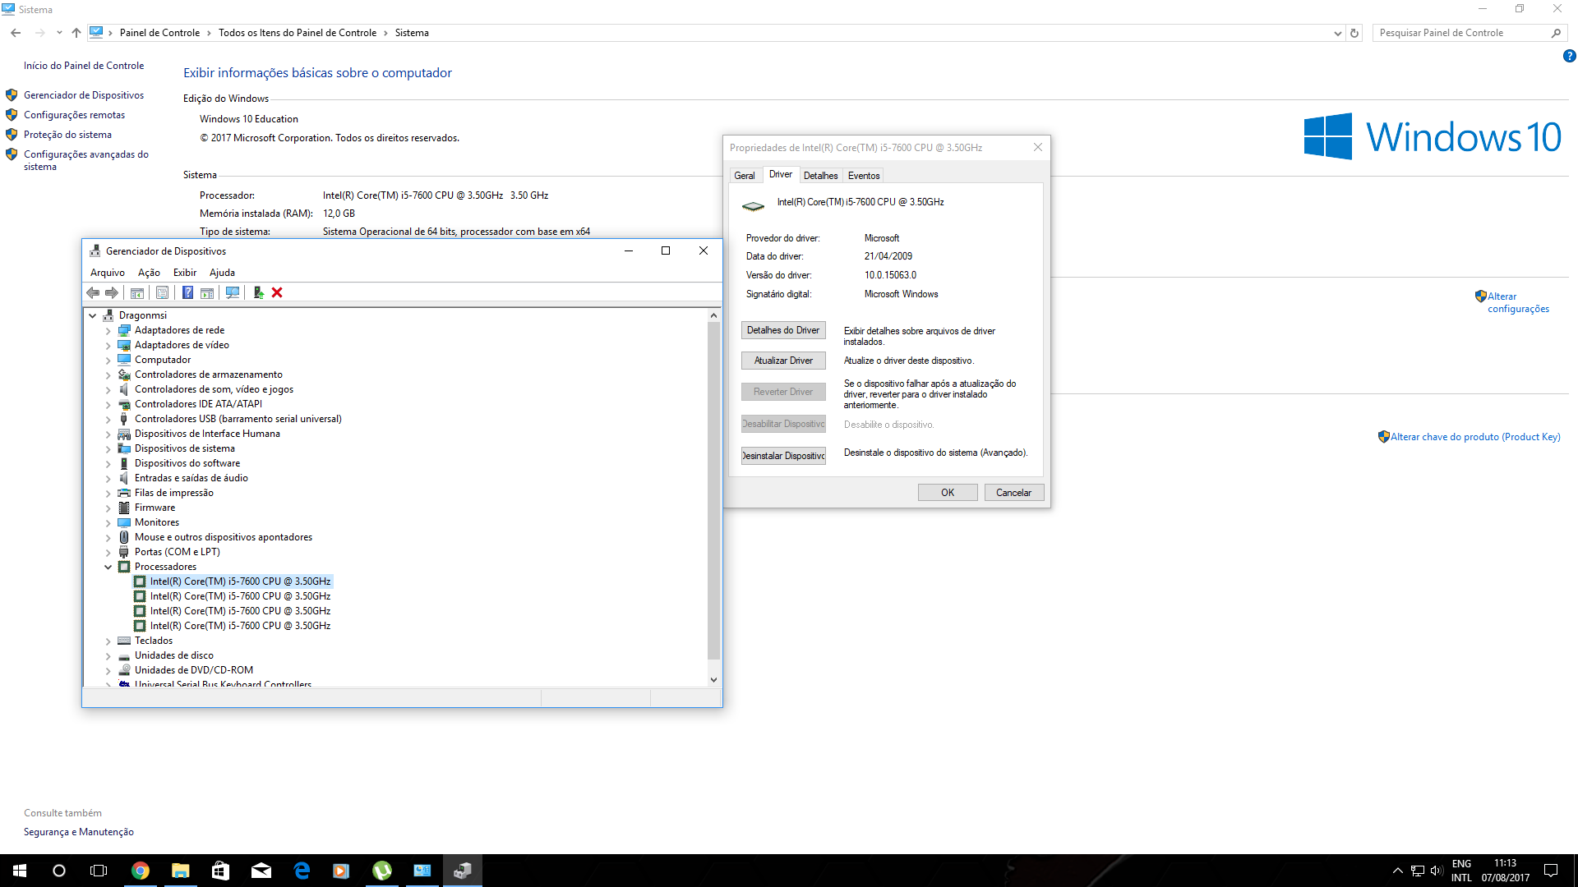Viewport: 1578px width, 887px height.
Task: Open the Action Center notification icon
Action: coord(1551,871)
